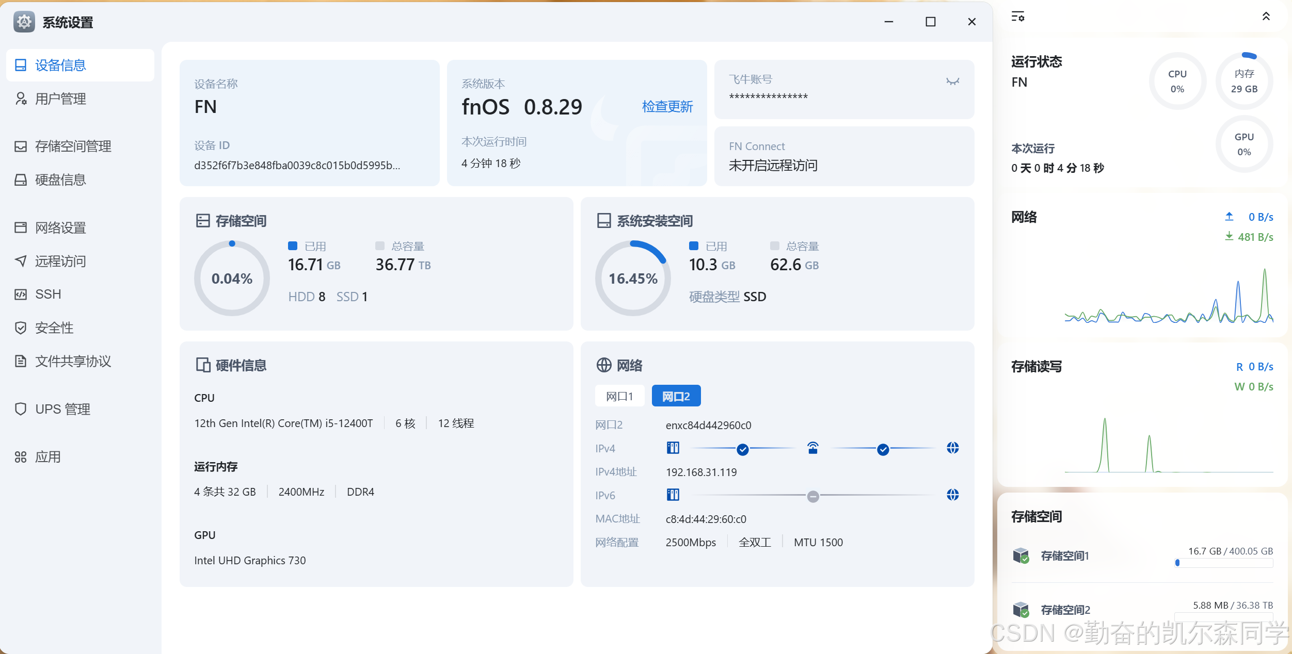Select 设备信息 in the sidebar

[x=60, y=65]
